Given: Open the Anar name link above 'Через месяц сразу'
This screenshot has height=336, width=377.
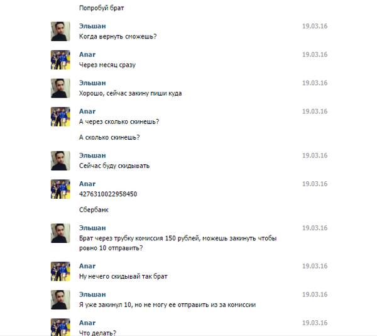Looking at the screenshot, I should coord(87,55).
